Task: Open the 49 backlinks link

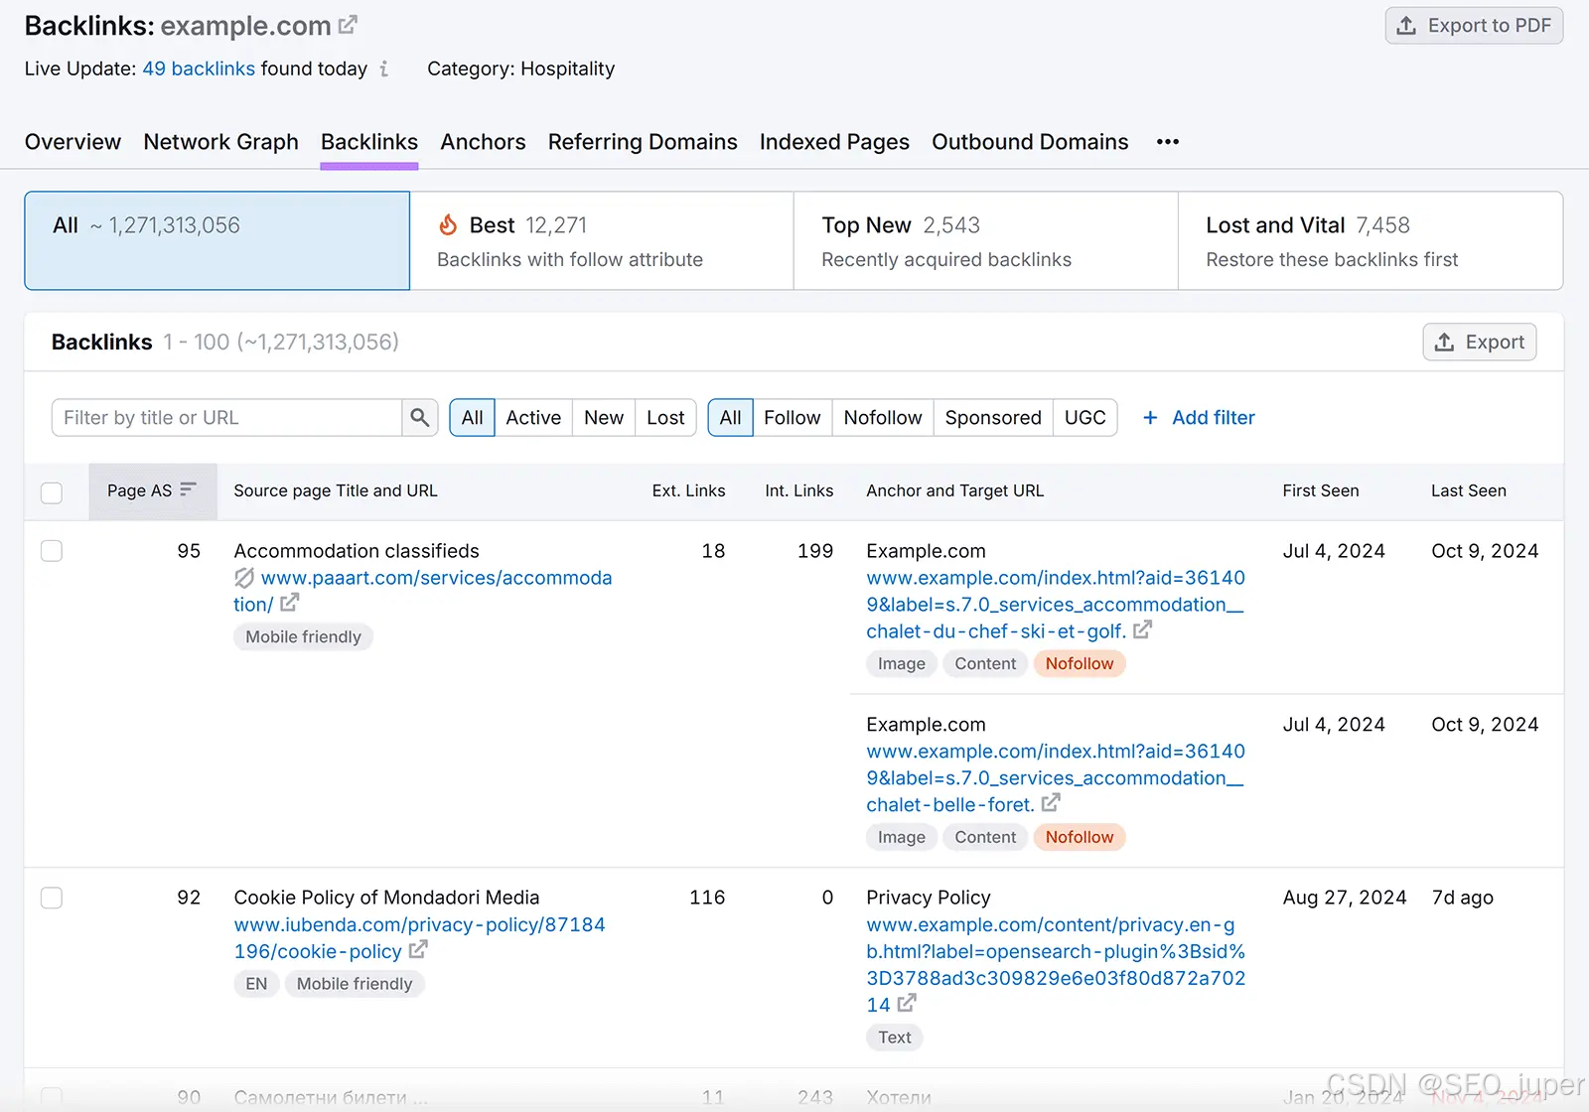Action: pos(199,69)
